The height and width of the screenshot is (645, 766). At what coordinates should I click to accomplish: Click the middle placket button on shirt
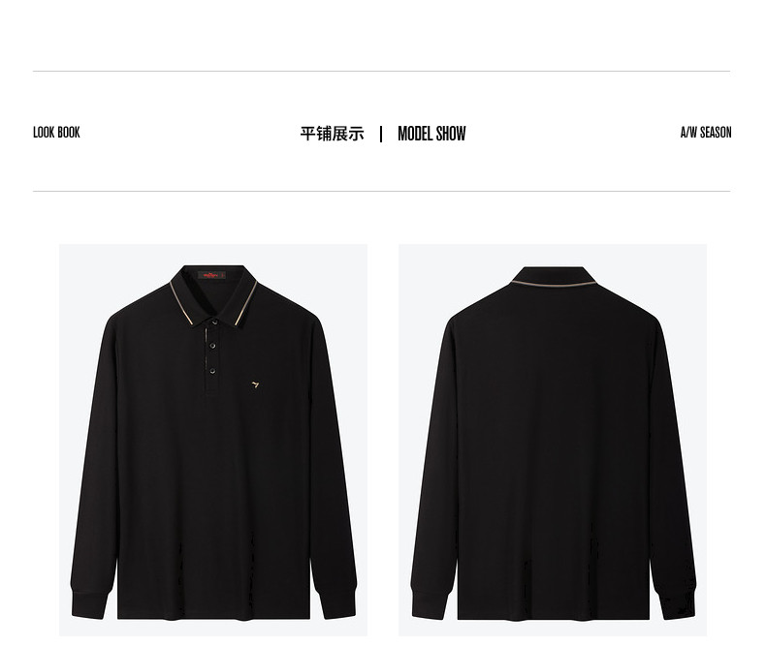[x=212, y=346]
